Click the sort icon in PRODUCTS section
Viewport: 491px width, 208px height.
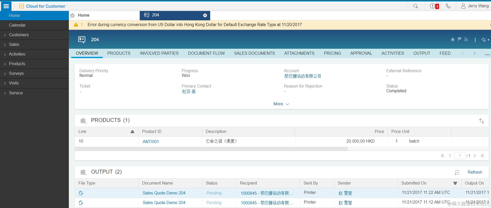(481, 121)
